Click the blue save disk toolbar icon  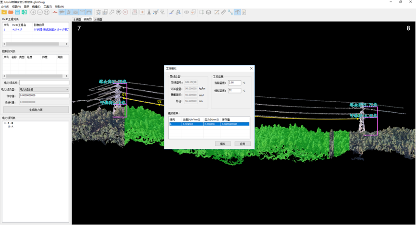click(17, 12)
